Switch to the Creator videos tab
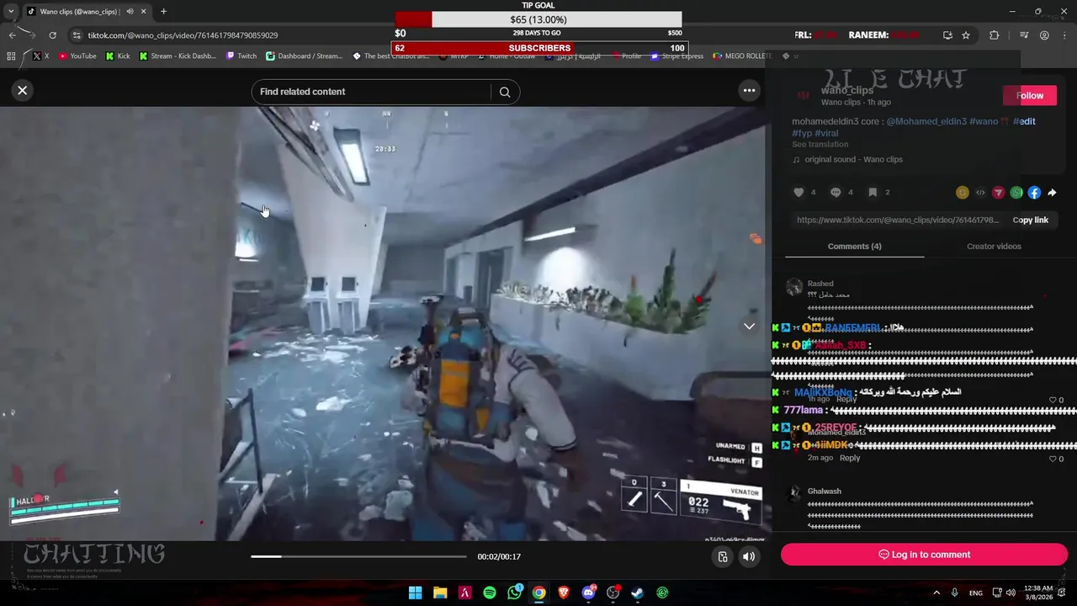 coord(994,247)
